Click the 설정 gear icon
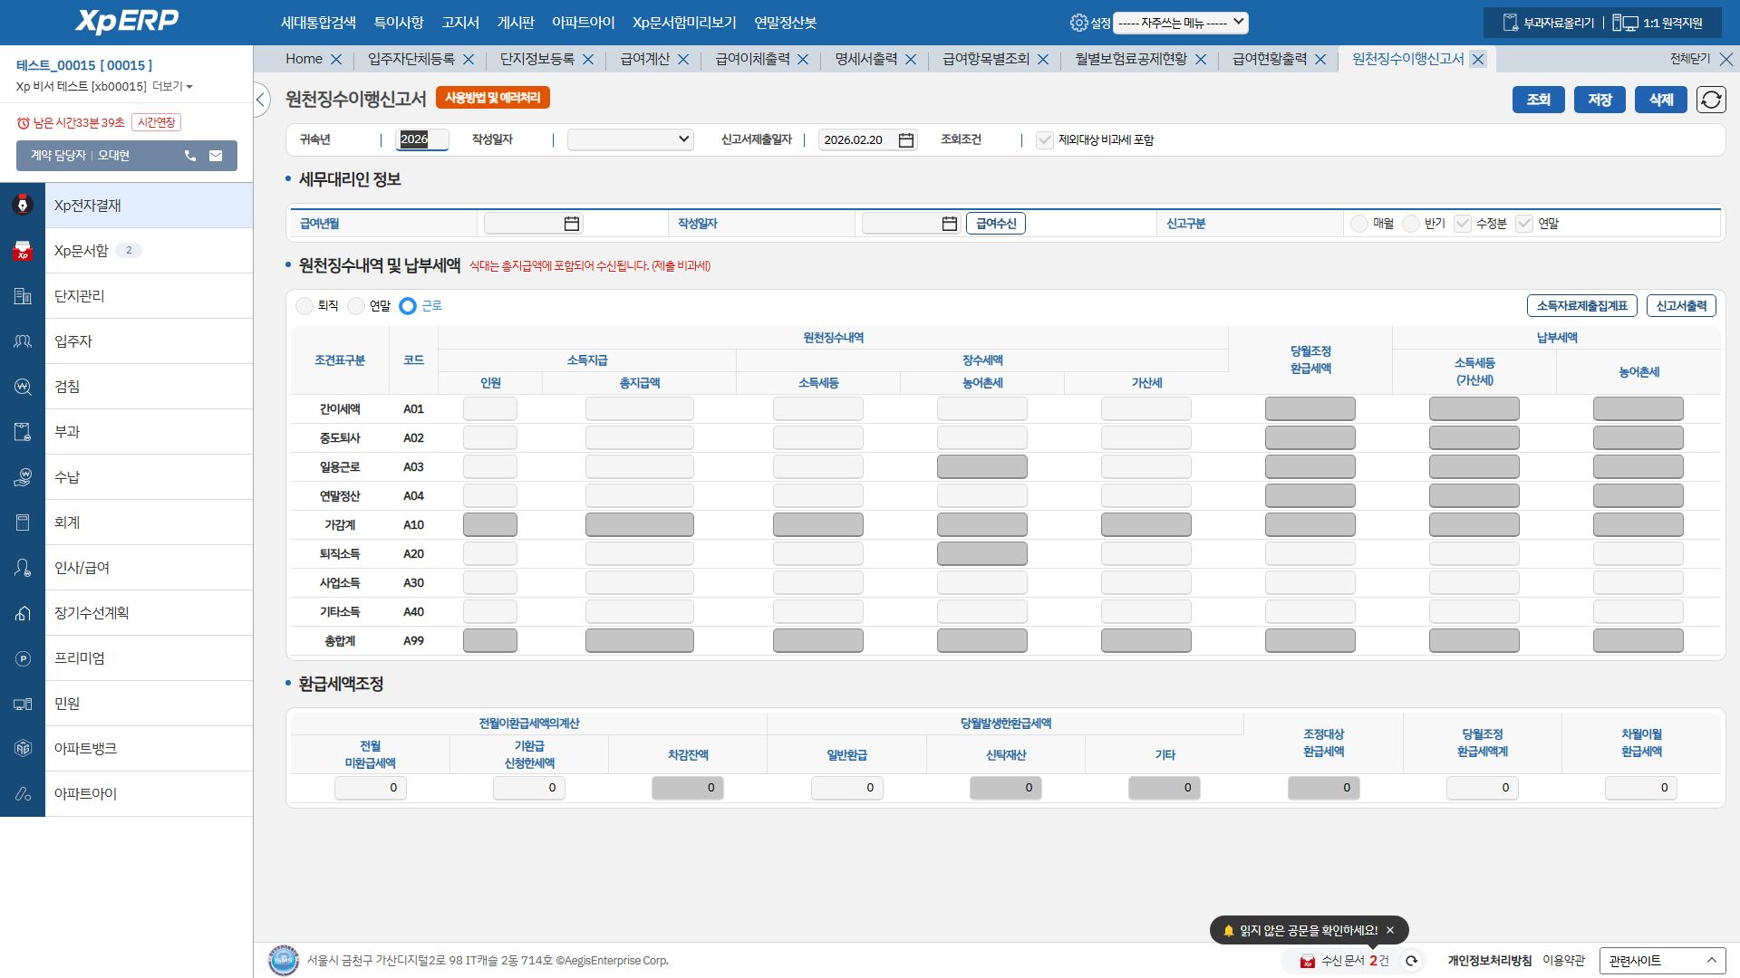 coord(1078,23)
